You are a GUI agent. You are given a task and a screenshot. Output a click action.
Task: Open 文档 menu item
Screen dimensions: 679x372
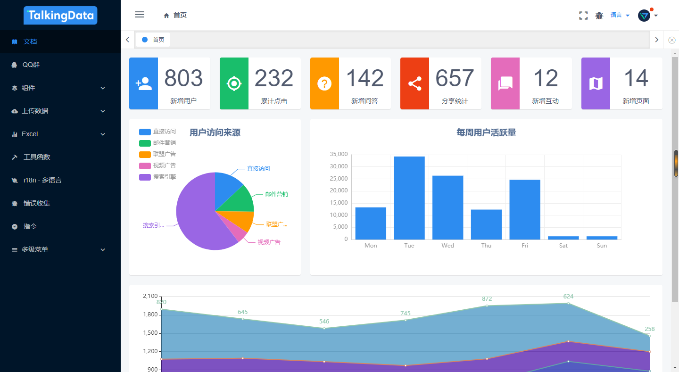pyautogui.click(x=60, y=41)
